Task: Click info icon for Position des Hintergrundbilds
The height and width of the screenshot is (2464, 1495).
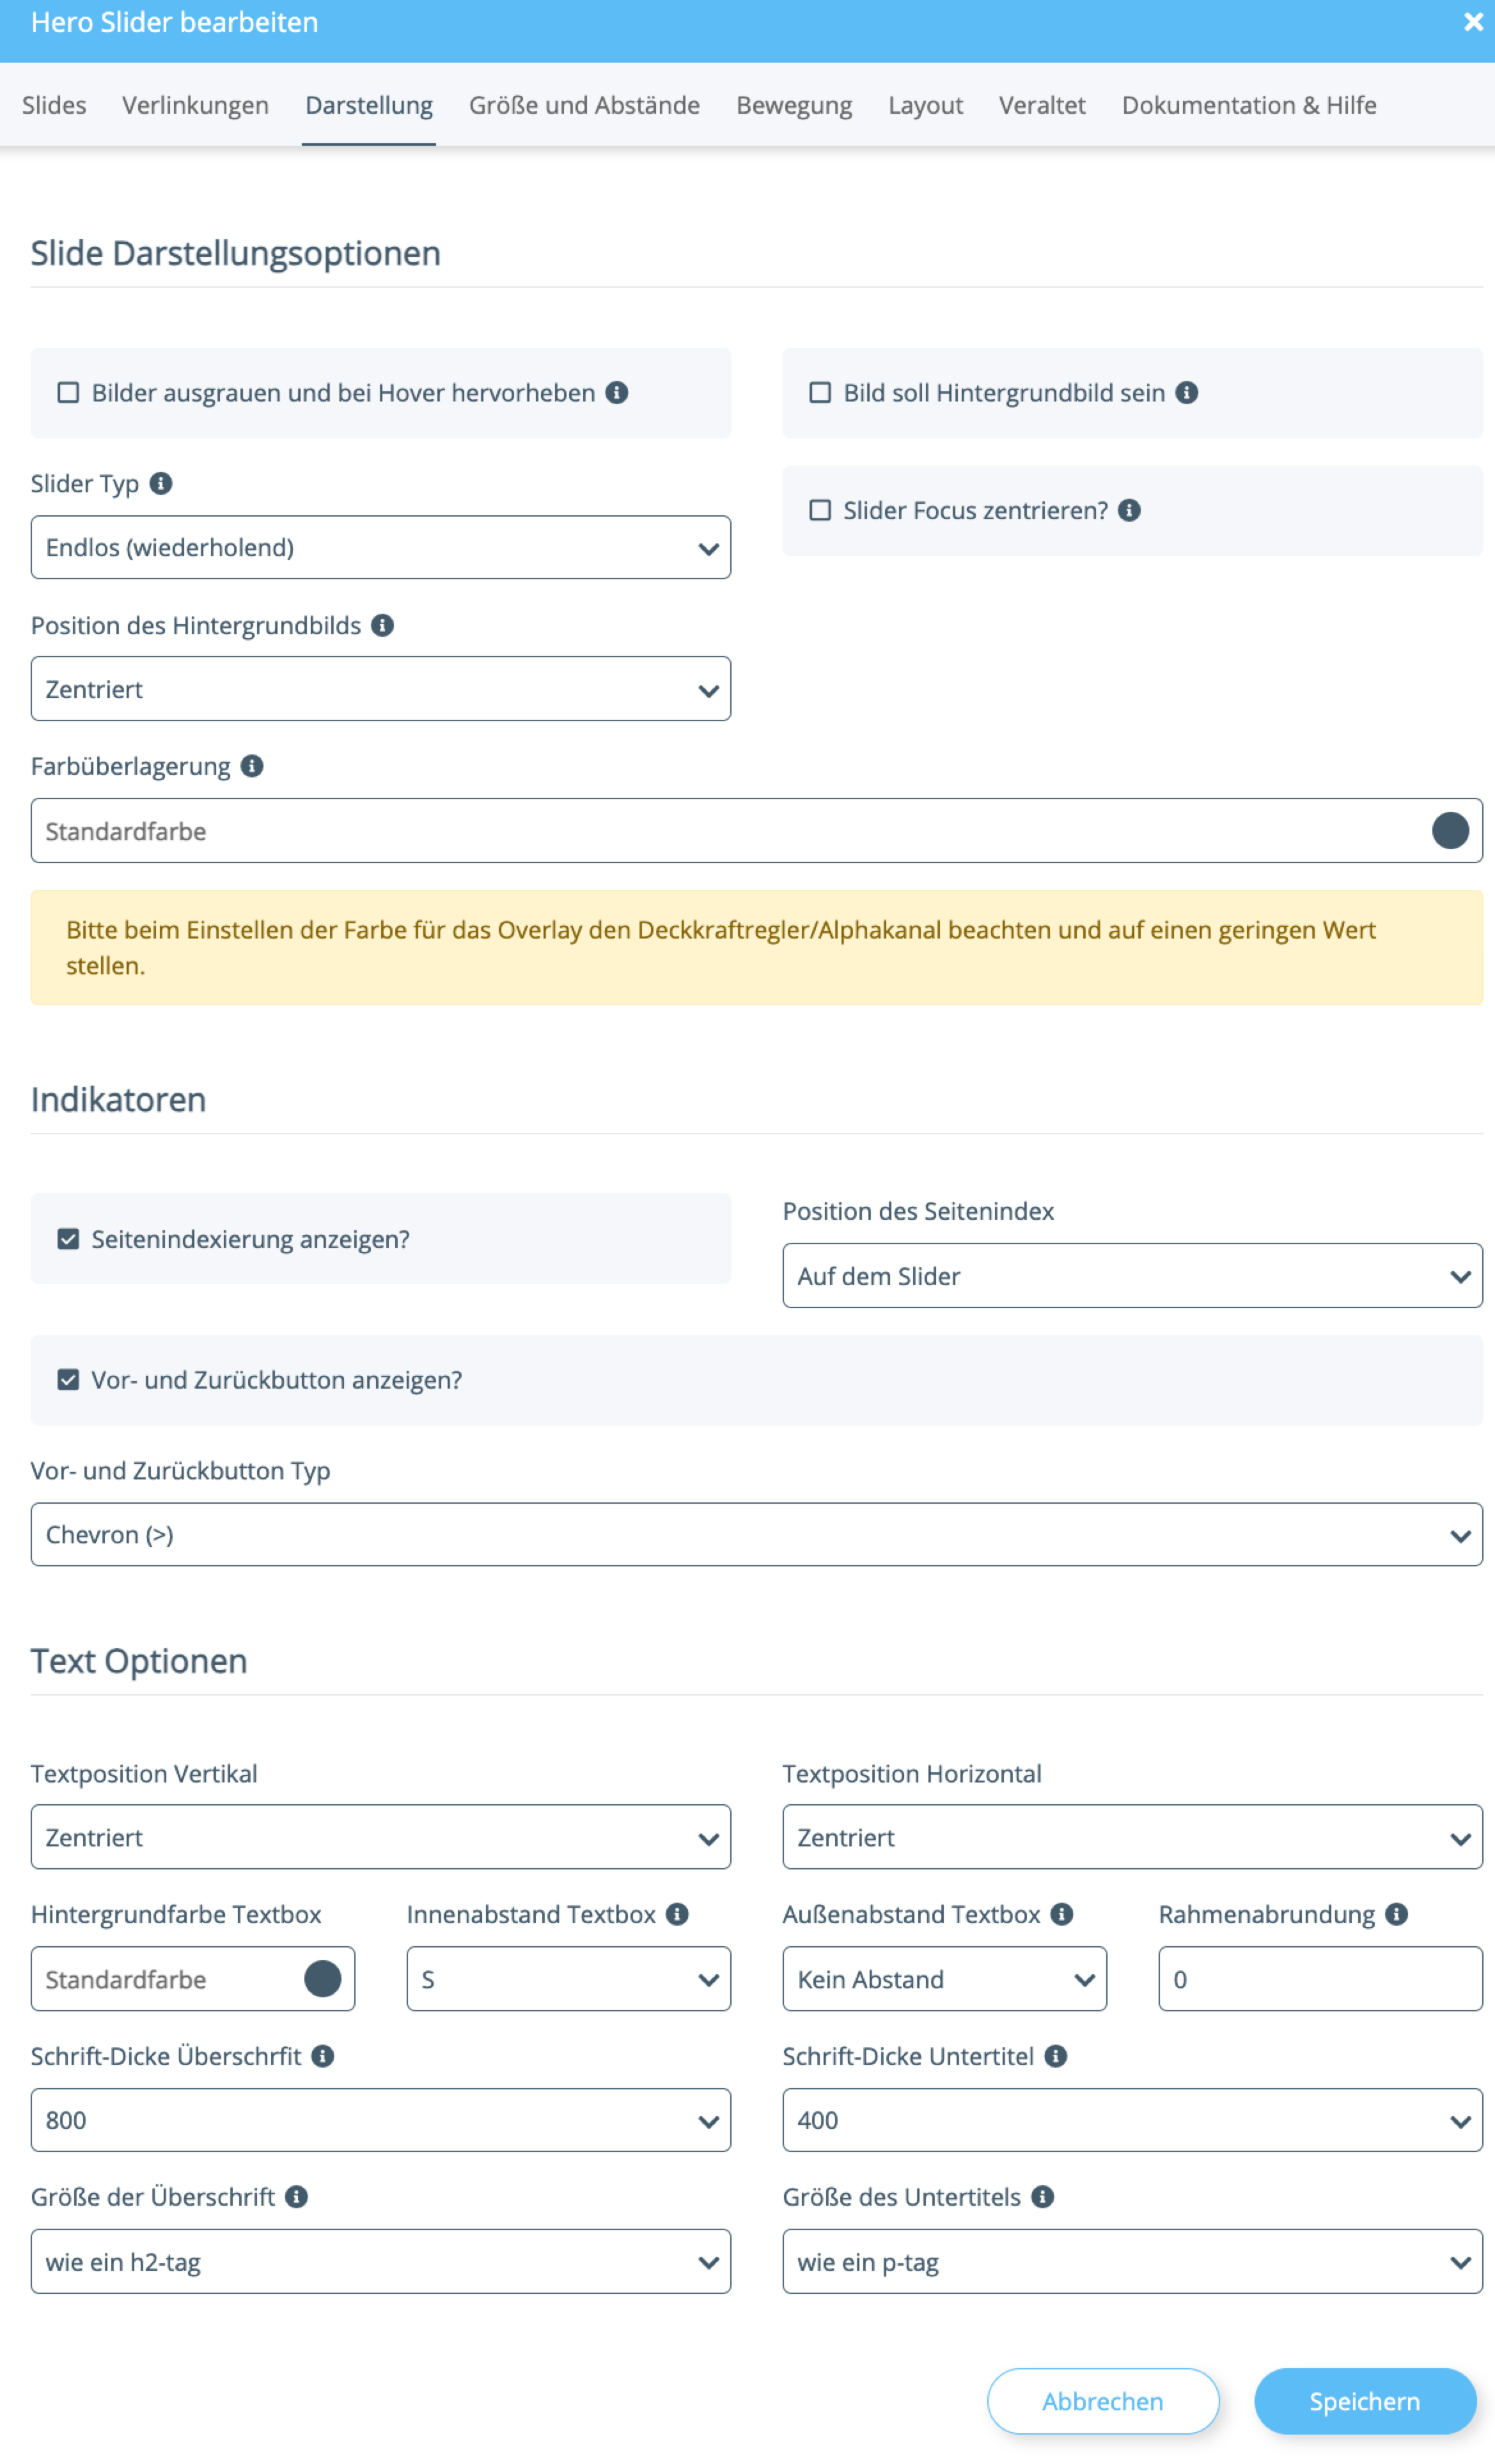Action: [382, 625]
